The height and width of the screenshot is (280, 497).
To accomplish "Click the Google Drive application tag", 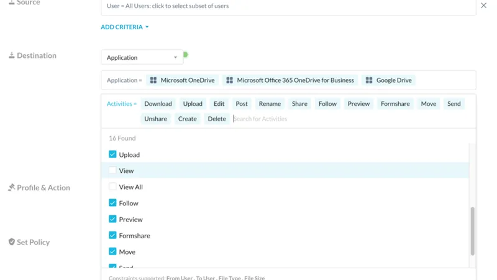I will click(x=389, y=80).
